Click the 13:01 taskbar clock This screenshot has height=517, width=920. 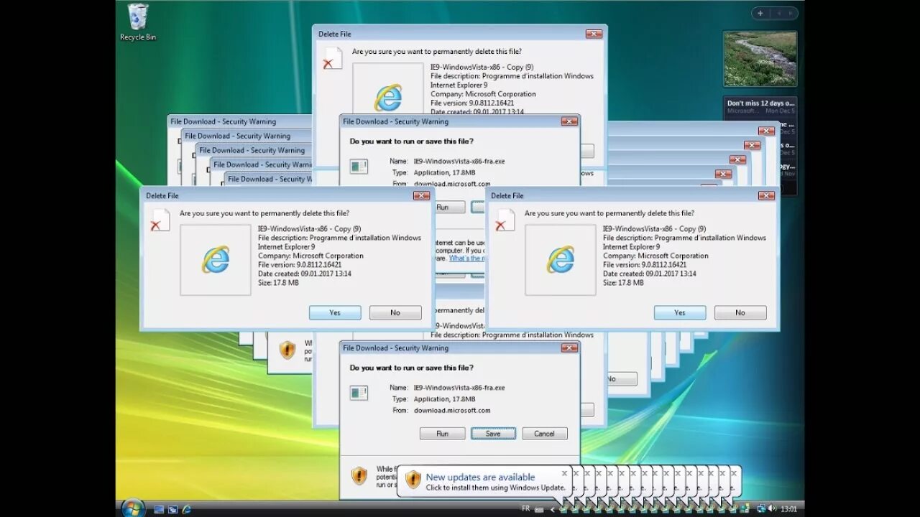point(788,509)
